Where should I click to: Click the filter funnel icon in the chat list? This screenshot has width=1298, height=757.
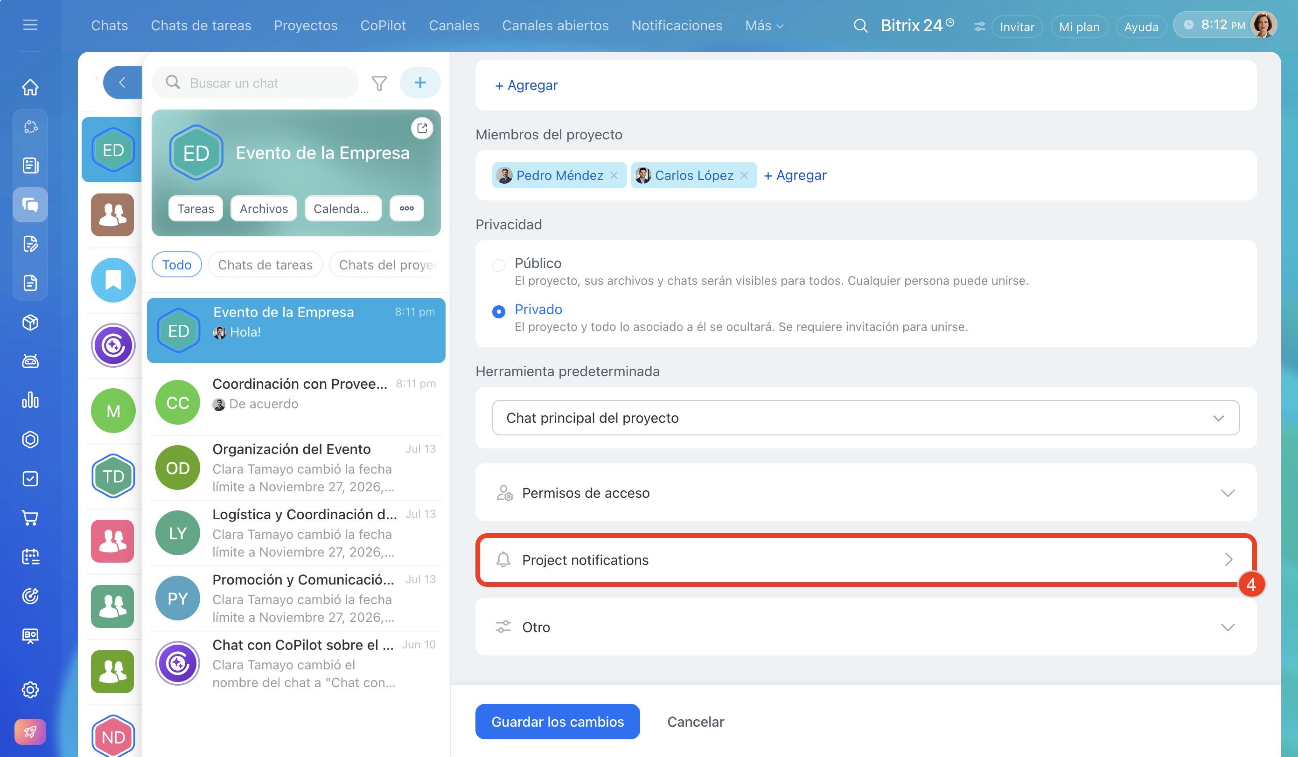click(379, 83)
